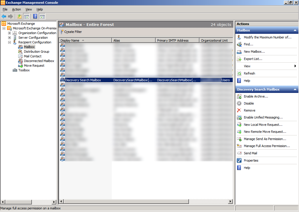299x212 pixels.
Task: Click the Properties checkmark icon
Action: click(239, 160)
